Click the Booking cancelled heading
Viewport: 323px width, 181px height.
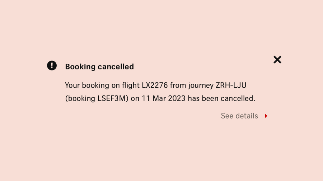(x=99, y=67)
